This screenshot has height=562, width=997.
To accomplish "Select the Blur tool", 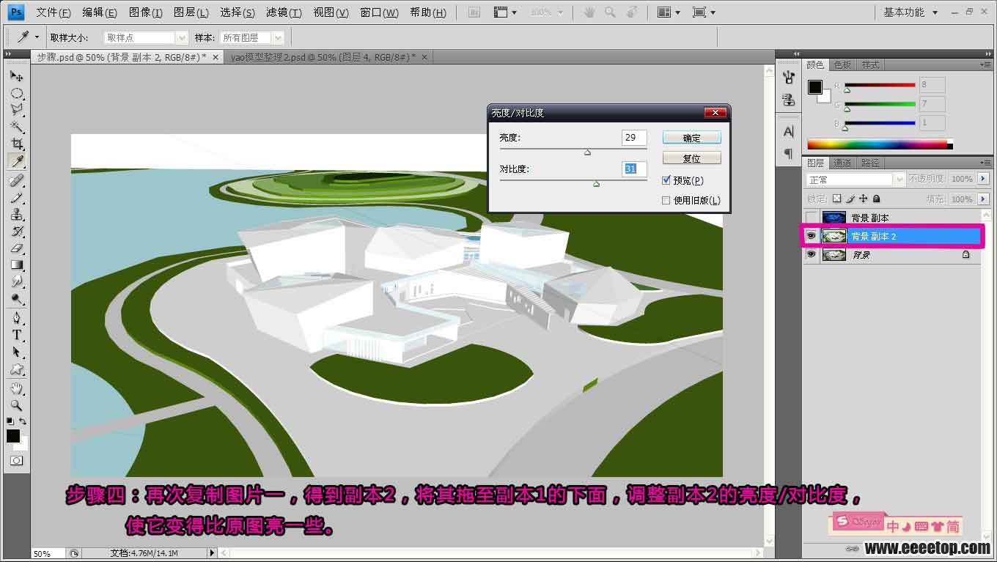I will [x=16, y=282].
